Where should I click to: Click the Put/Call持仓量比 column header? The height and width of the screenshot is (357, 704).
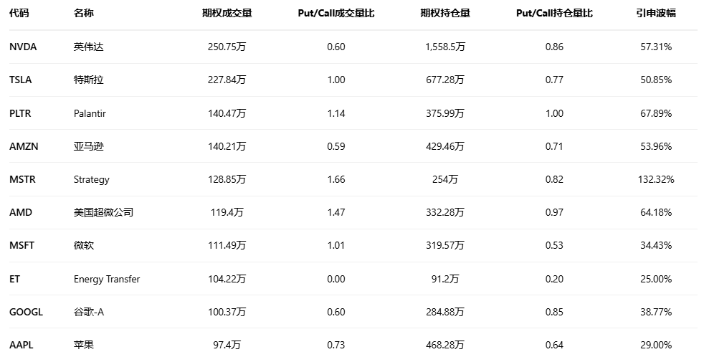pyautogui.click(x=554, y=14)
